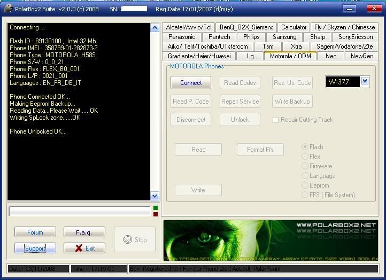
Task: Click the 'Phone Unlocked OK...' log line
Action: (38, 131)
